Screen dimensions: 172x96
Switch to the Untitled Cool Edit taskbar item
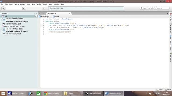[x=16, y=94]
